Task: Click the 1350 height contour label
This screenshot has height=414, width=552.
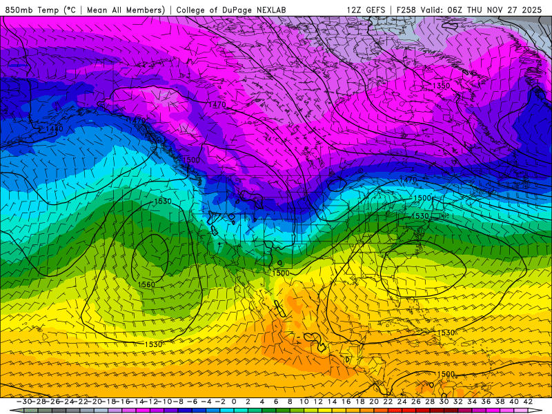Action: coord(442,86)
